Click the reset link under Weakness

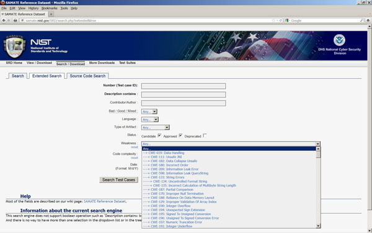pyautogui.click(x=135, y=147)
